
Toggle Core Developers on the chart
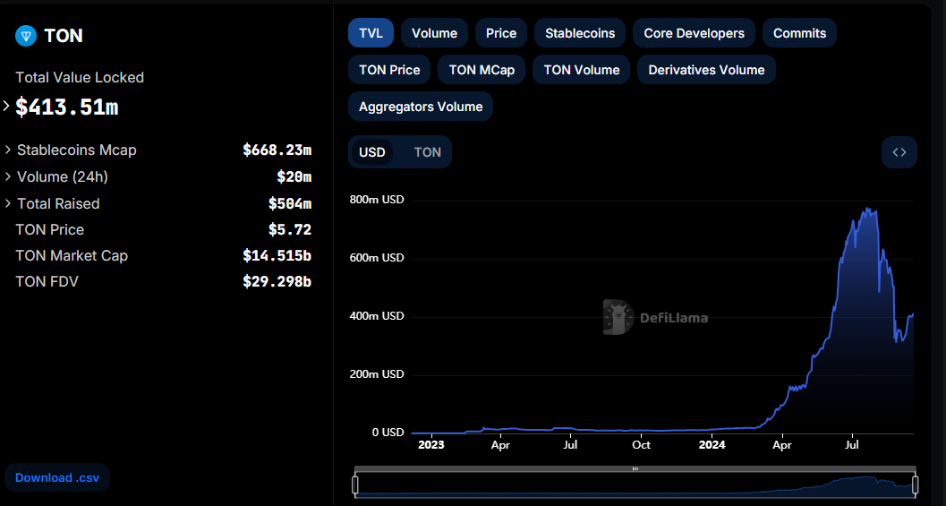[x=694, y=33]
